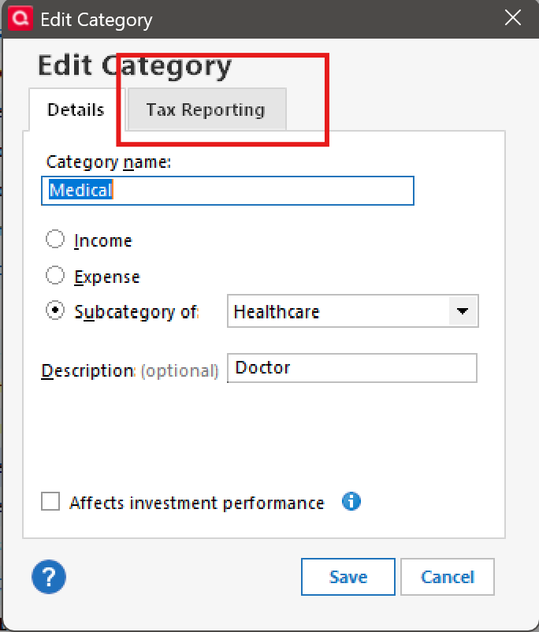
Task: Select the Subcategory of radio button
Action: click(55, 310)
